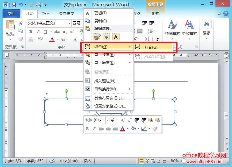
Task: Open Shape Outline arrow in mini toolbar
Action: point(149,129)
